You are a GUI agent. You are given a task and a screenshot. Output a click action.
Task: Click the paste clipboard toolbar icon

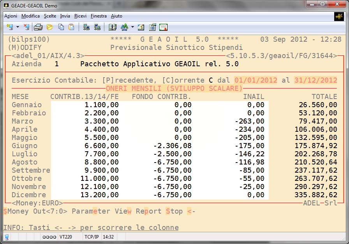[x=71, y=27]
